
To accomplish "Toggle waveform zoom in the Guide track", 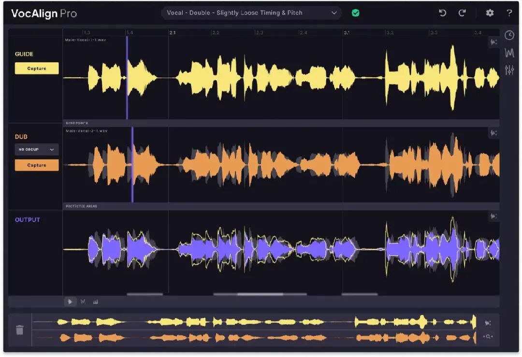I will coord(493,42).
